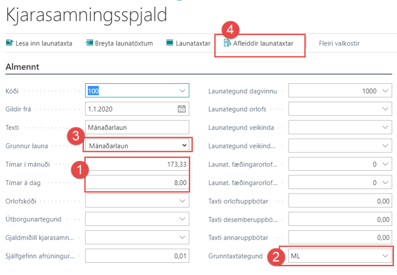Click the Lesa inn launataxta icon
This screenshot has height=275, width=397.
click(x=9, y=43)
